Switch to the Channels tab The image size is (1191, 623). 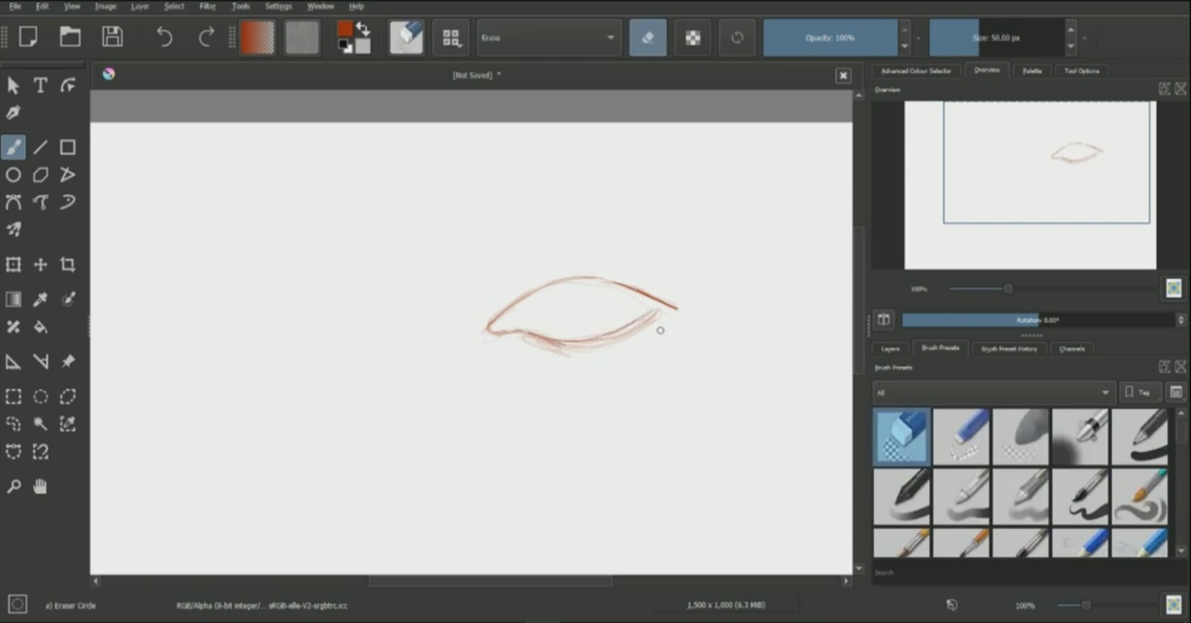tap(1072, 348)
